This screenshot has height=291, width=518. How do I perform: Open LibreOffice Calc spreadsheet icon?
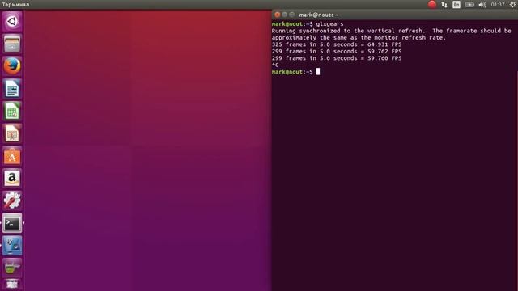pos(12,111)
